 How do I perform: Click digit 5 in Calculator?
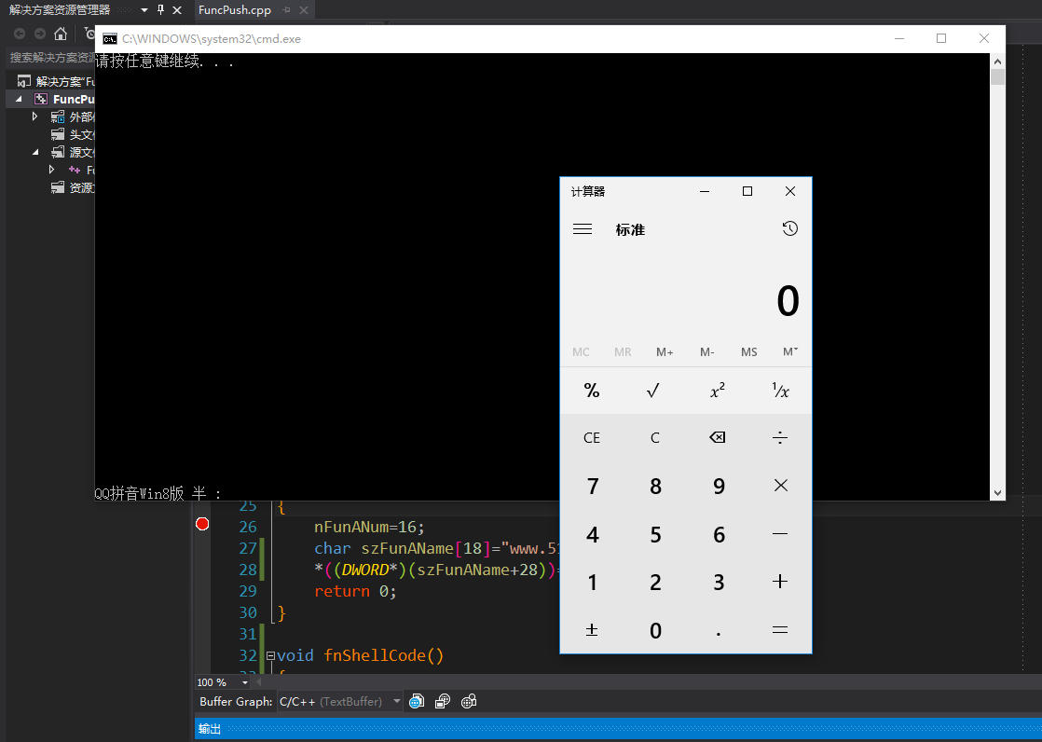(654, 534)
